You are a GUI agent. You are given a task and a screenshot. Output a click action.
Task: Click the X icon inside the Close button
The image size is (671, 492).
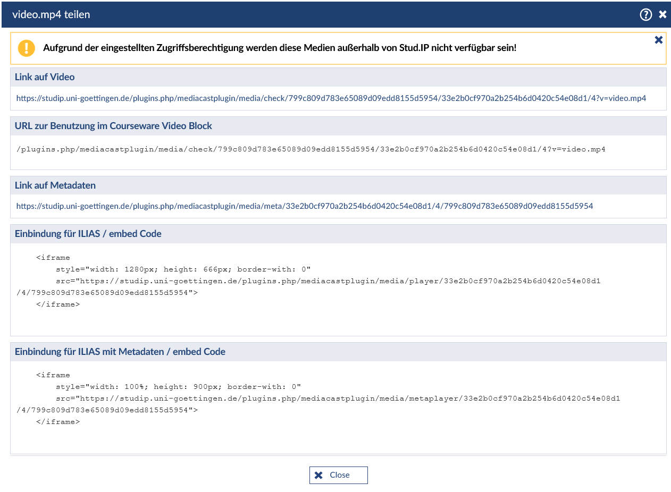pos(318,475)
